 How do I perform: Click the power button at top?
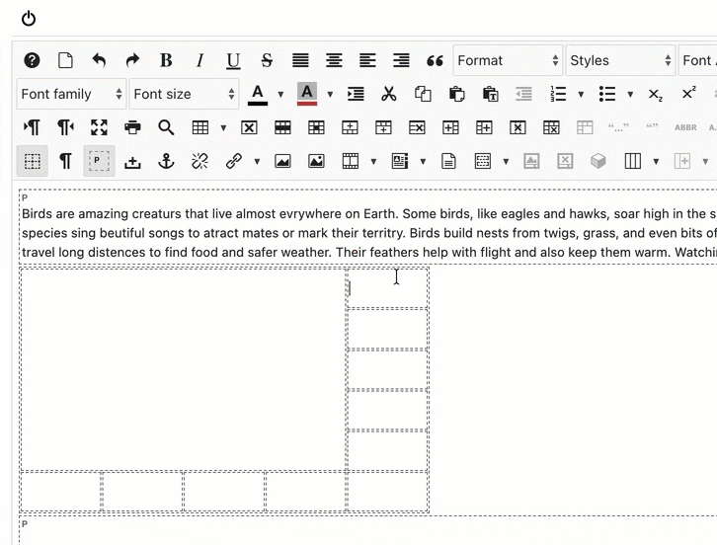[29, 19]
